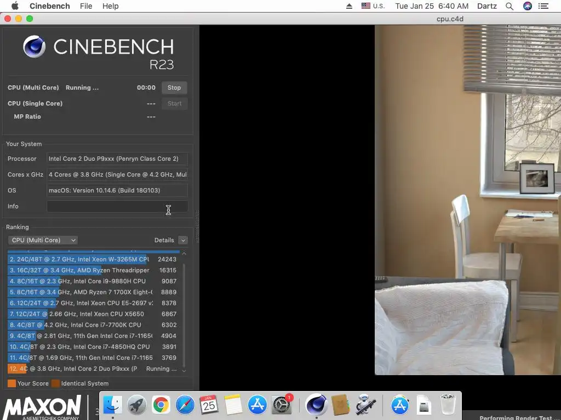Open Notes from the Dock
Image resolution: width=561 pixels, height=420 pixels.
tap(233, 405)
